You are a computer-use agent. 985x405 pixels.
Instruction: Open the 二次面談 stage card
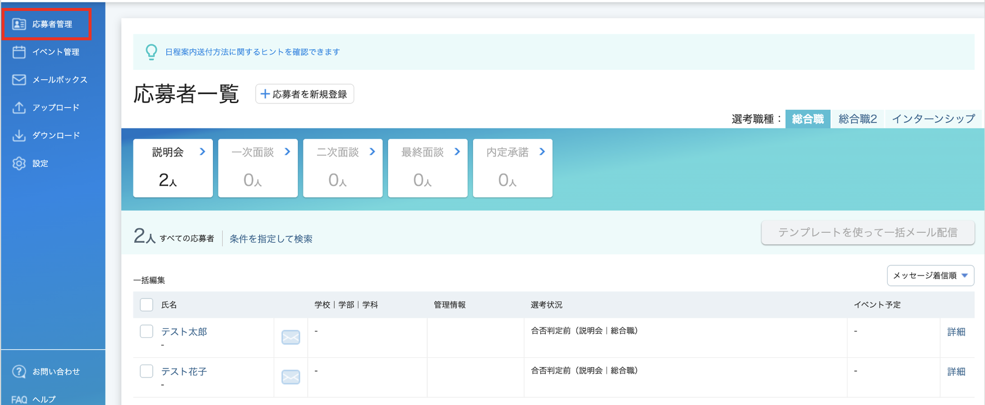(343, 168)
